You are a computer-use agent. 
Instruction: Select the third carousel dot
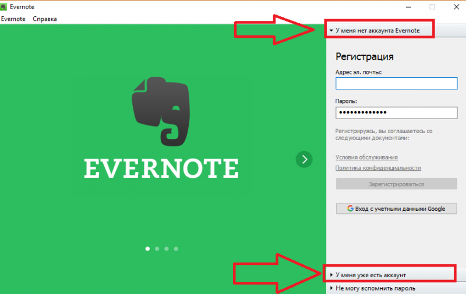click(x=167, y=249)
